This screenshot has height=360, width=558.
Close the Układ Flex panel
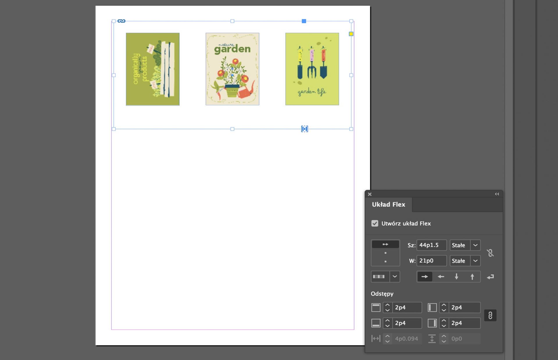tap(370, 194)
